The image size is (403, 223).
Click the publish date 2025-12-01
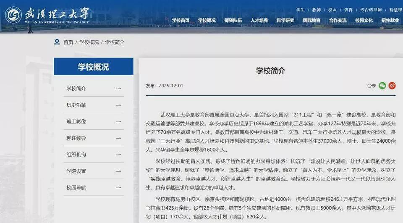click(171, 86)
